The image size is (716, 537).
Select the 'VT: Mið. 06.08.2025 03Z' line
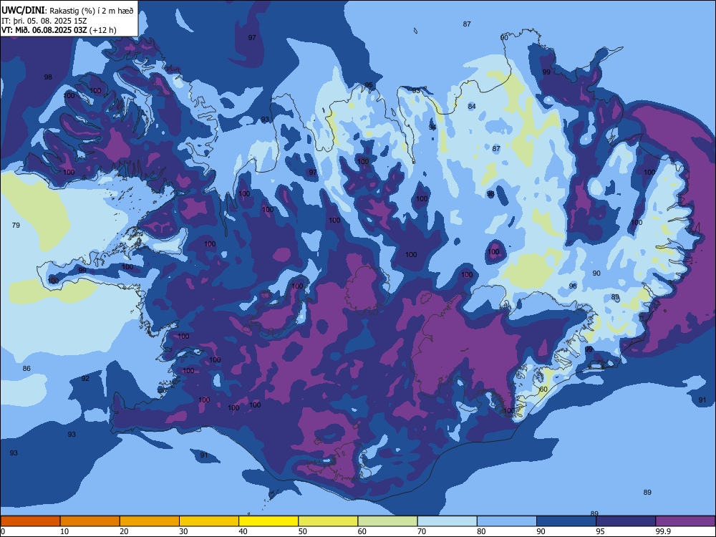[44, 30]
